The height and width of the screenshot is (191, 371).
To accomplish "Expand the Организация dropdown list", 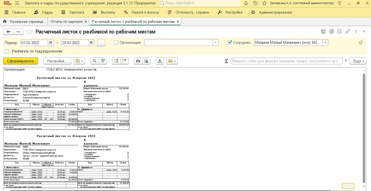I will [215, 43].
